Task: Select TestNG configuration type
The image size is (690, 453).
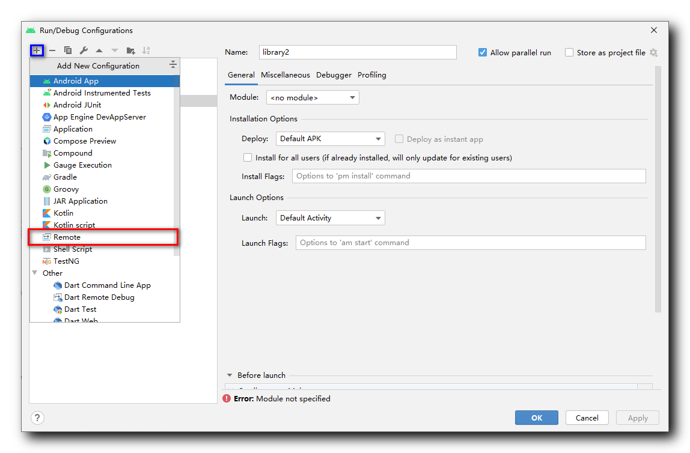Action: click(x=105, y=261)
